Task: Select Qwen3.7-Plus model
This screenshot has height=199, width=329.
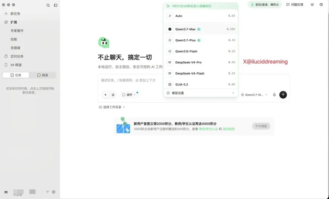Action: click(x=200, y=40)
